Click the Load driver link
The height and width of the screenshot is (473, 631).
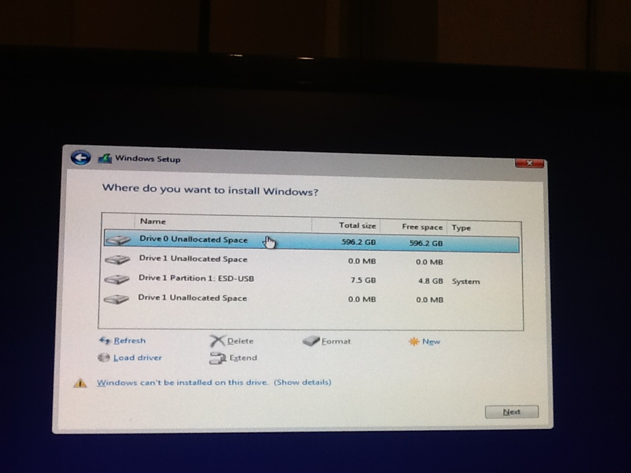(137, 357)
